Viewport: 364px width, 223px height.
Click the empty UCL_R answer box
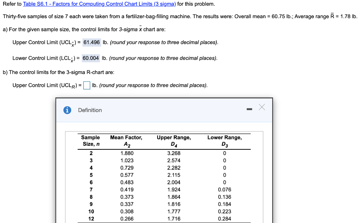pyautogui.click(x=86, y=85)
